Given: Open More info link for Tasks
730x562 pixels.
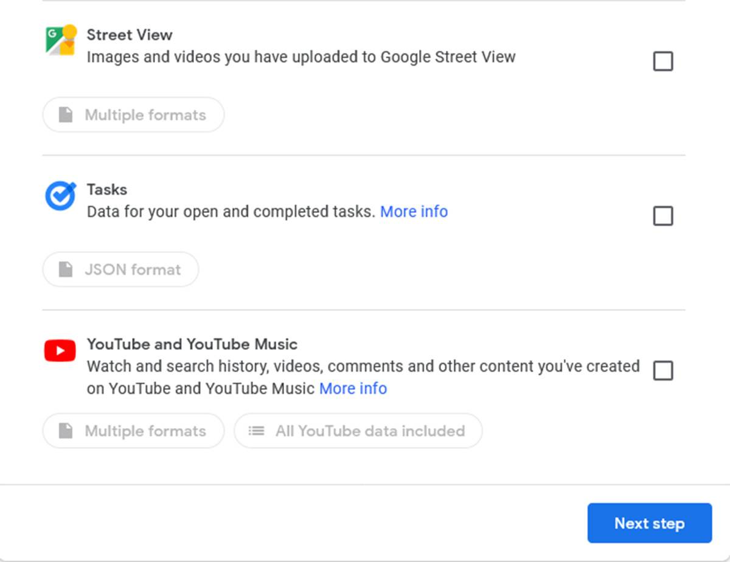Looking at the screenshot, I should (x=414, y=211).
